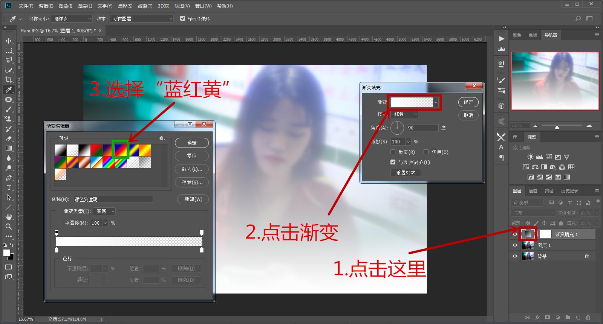
Task: Hide the 图层 1 layer
Action: tap(515, 245)
